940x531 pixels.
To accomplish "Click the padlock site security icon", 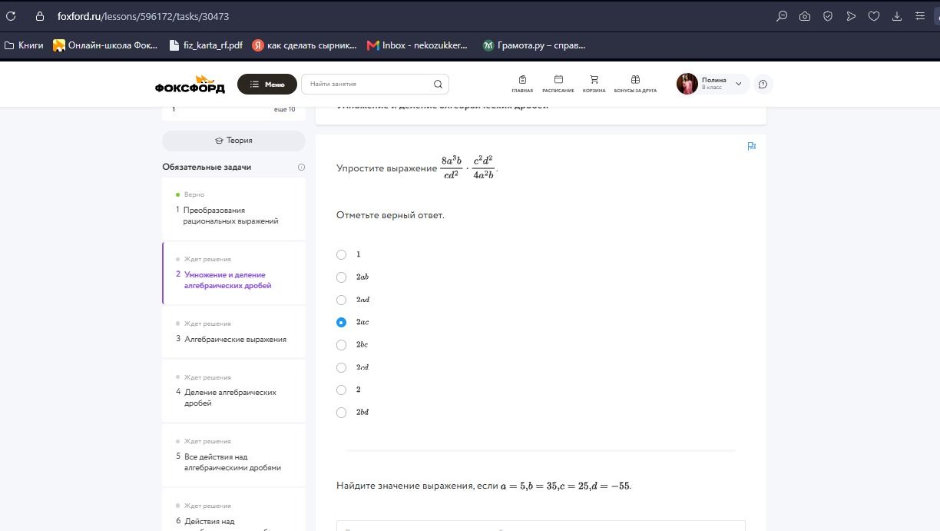I will (40, 16).
